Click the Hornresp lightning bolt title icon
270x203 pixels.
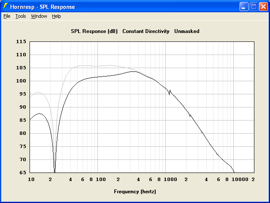5,6
